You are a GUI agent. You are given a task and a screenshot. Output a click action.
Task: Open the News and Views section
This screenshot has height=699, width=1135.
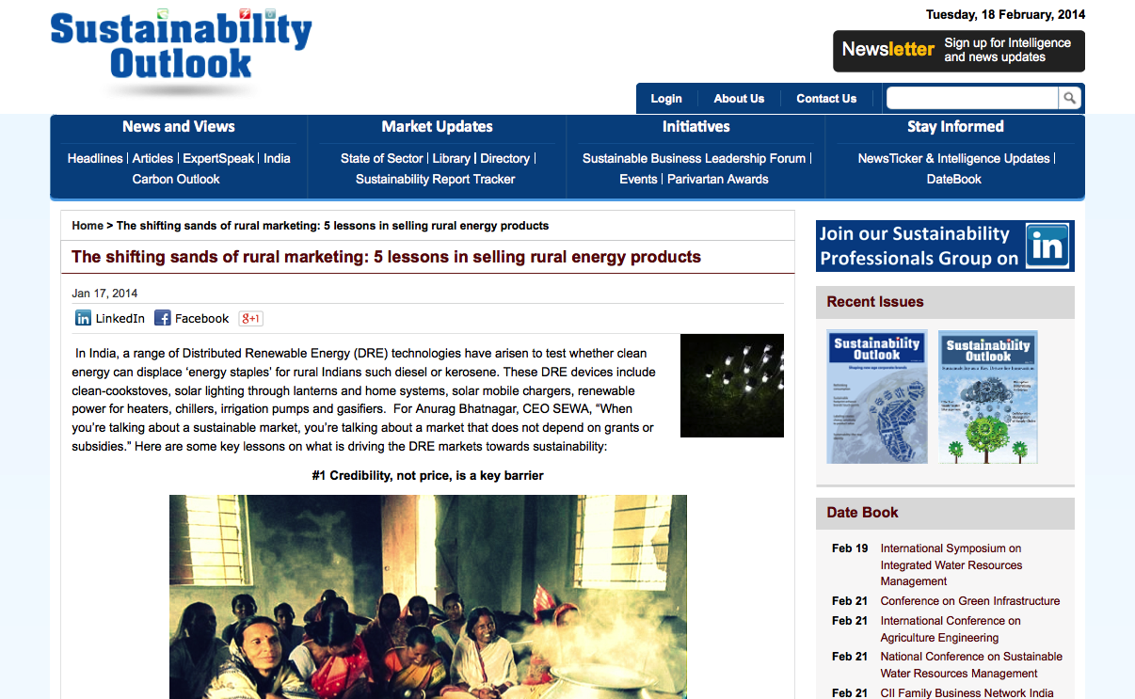point(179,127)
